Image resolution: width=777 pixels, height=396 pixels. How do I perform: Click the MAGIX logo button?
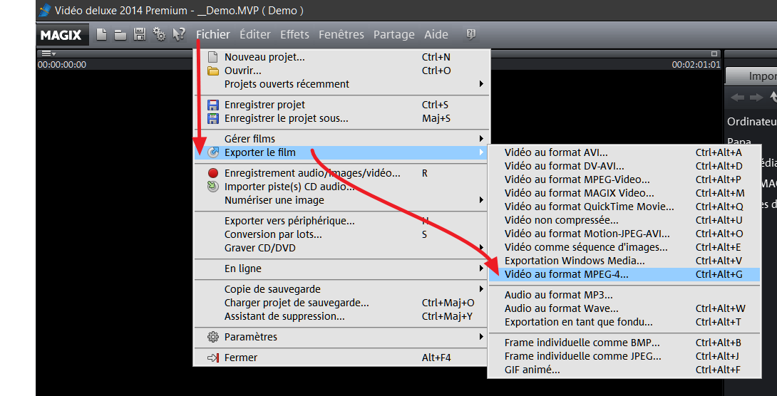(61, 34)
